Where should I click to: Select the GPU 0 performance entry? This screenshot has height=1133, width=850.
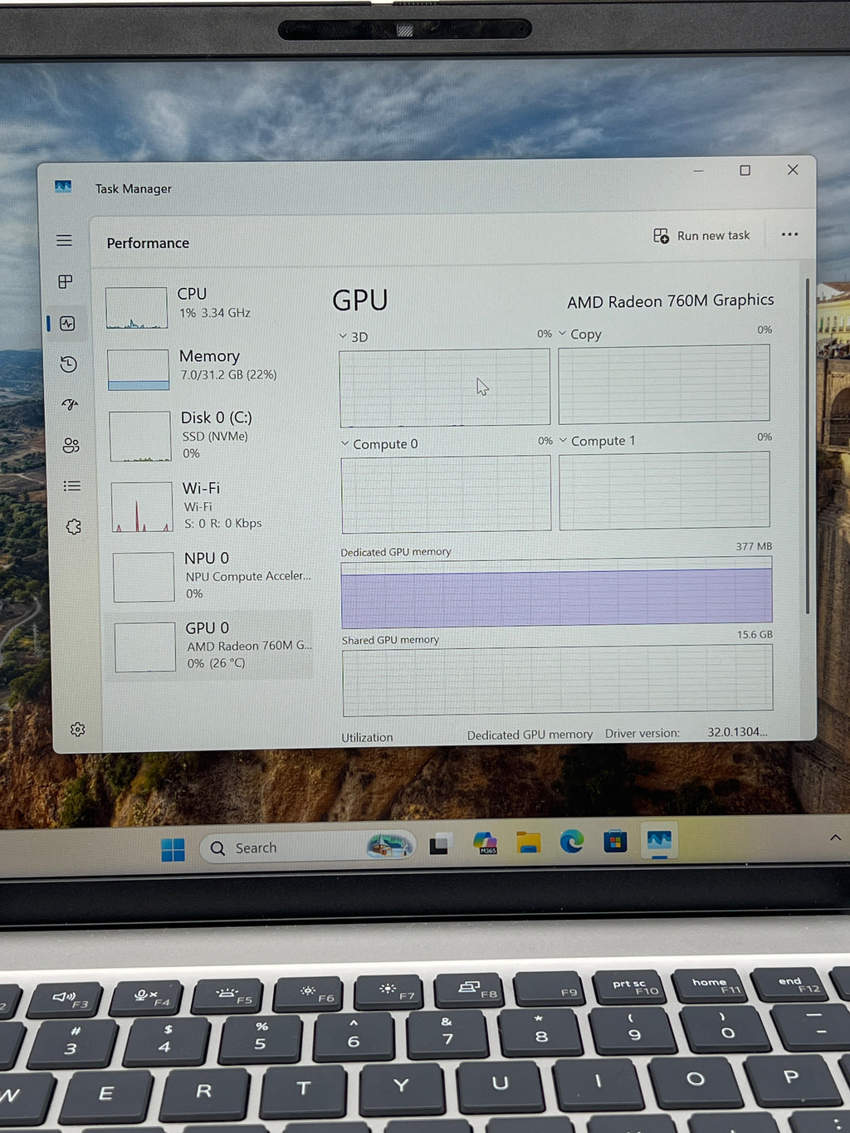click(210, 646)
